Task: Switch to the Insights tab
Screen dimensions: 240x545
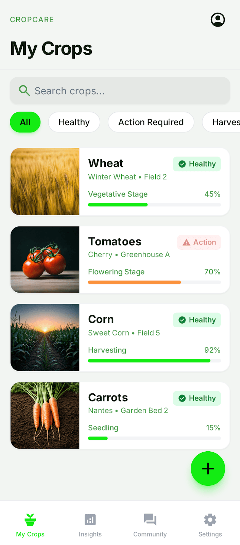Action: (90, 525)
